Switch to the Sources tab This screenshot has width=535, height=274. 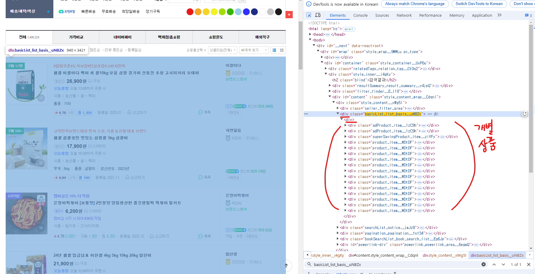[x=382, y=15]
